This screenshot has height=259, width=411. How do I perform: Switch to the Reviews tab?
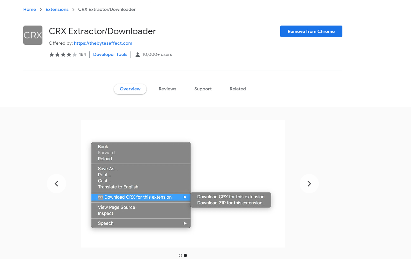168,89
